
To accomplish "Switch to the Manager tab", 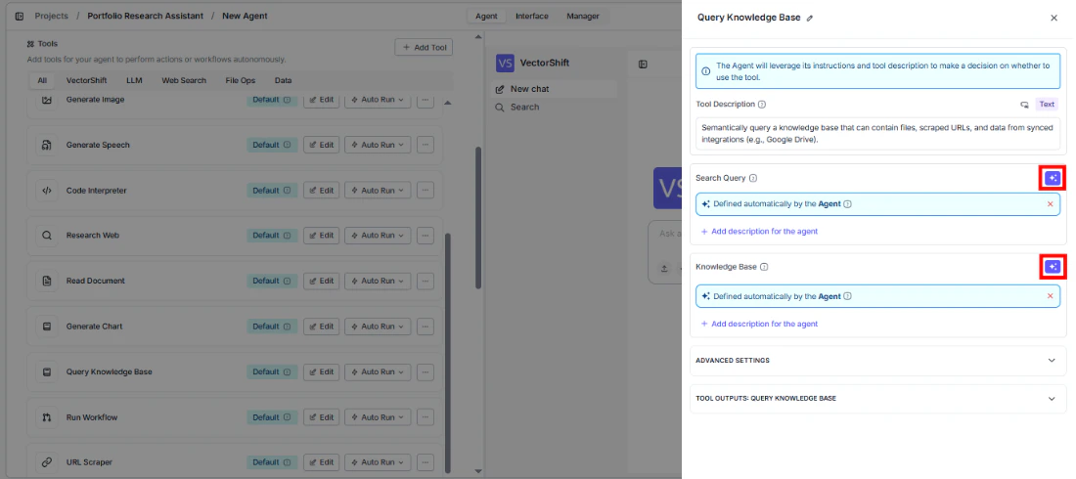I will point(583,16).
